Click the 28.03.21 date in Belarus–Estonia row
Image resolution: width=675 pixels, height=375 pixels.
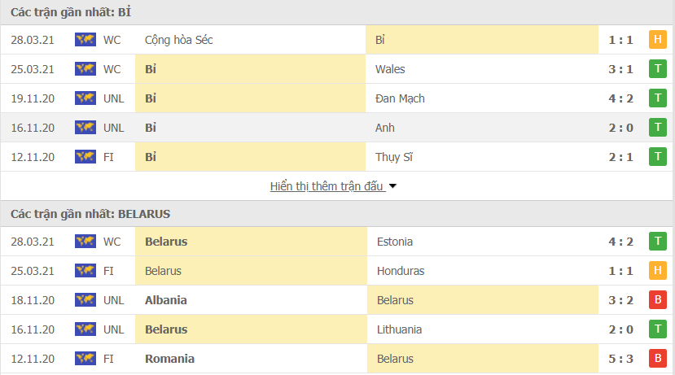tap(33, 242)
